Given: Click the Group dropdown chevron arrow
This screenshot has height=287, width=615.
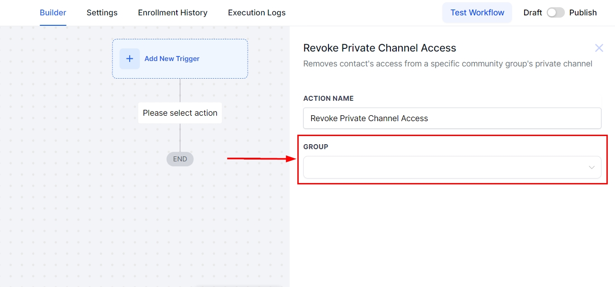Looking at the screenshot, I should coord(592,168).
